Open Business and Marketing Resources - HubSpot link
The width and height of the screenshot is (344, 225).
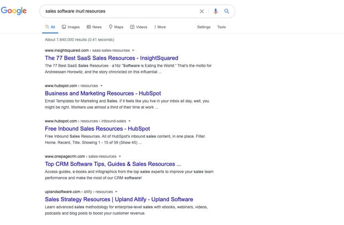[103, 93]
